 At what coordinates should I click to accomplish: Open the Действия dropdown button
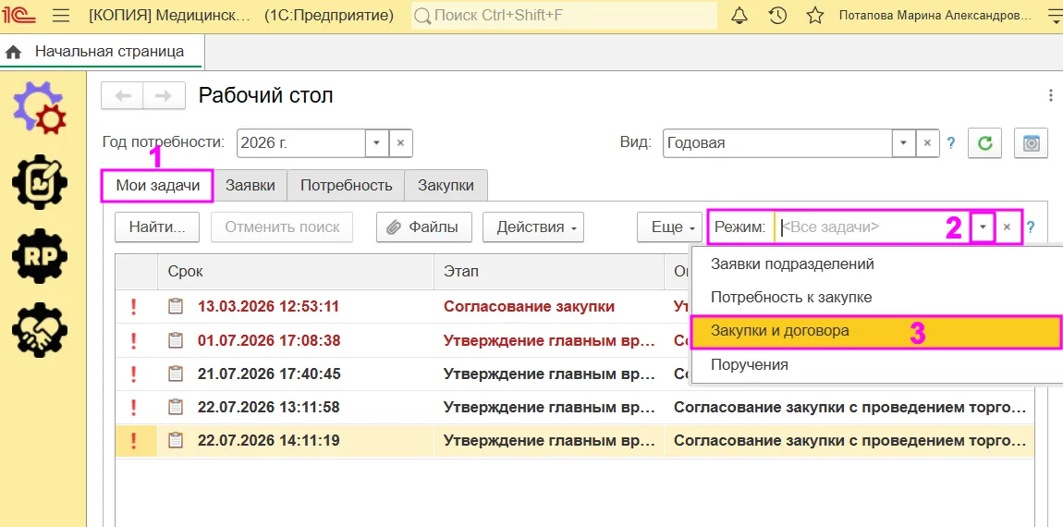532,227
